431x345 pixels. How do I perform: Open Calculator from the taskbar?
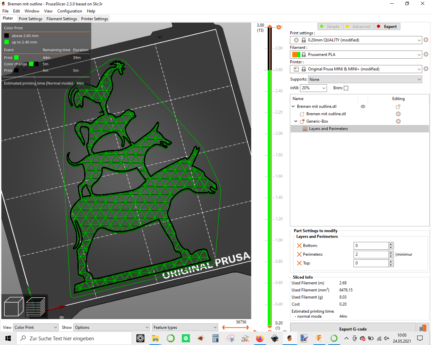tap(215, 338)
